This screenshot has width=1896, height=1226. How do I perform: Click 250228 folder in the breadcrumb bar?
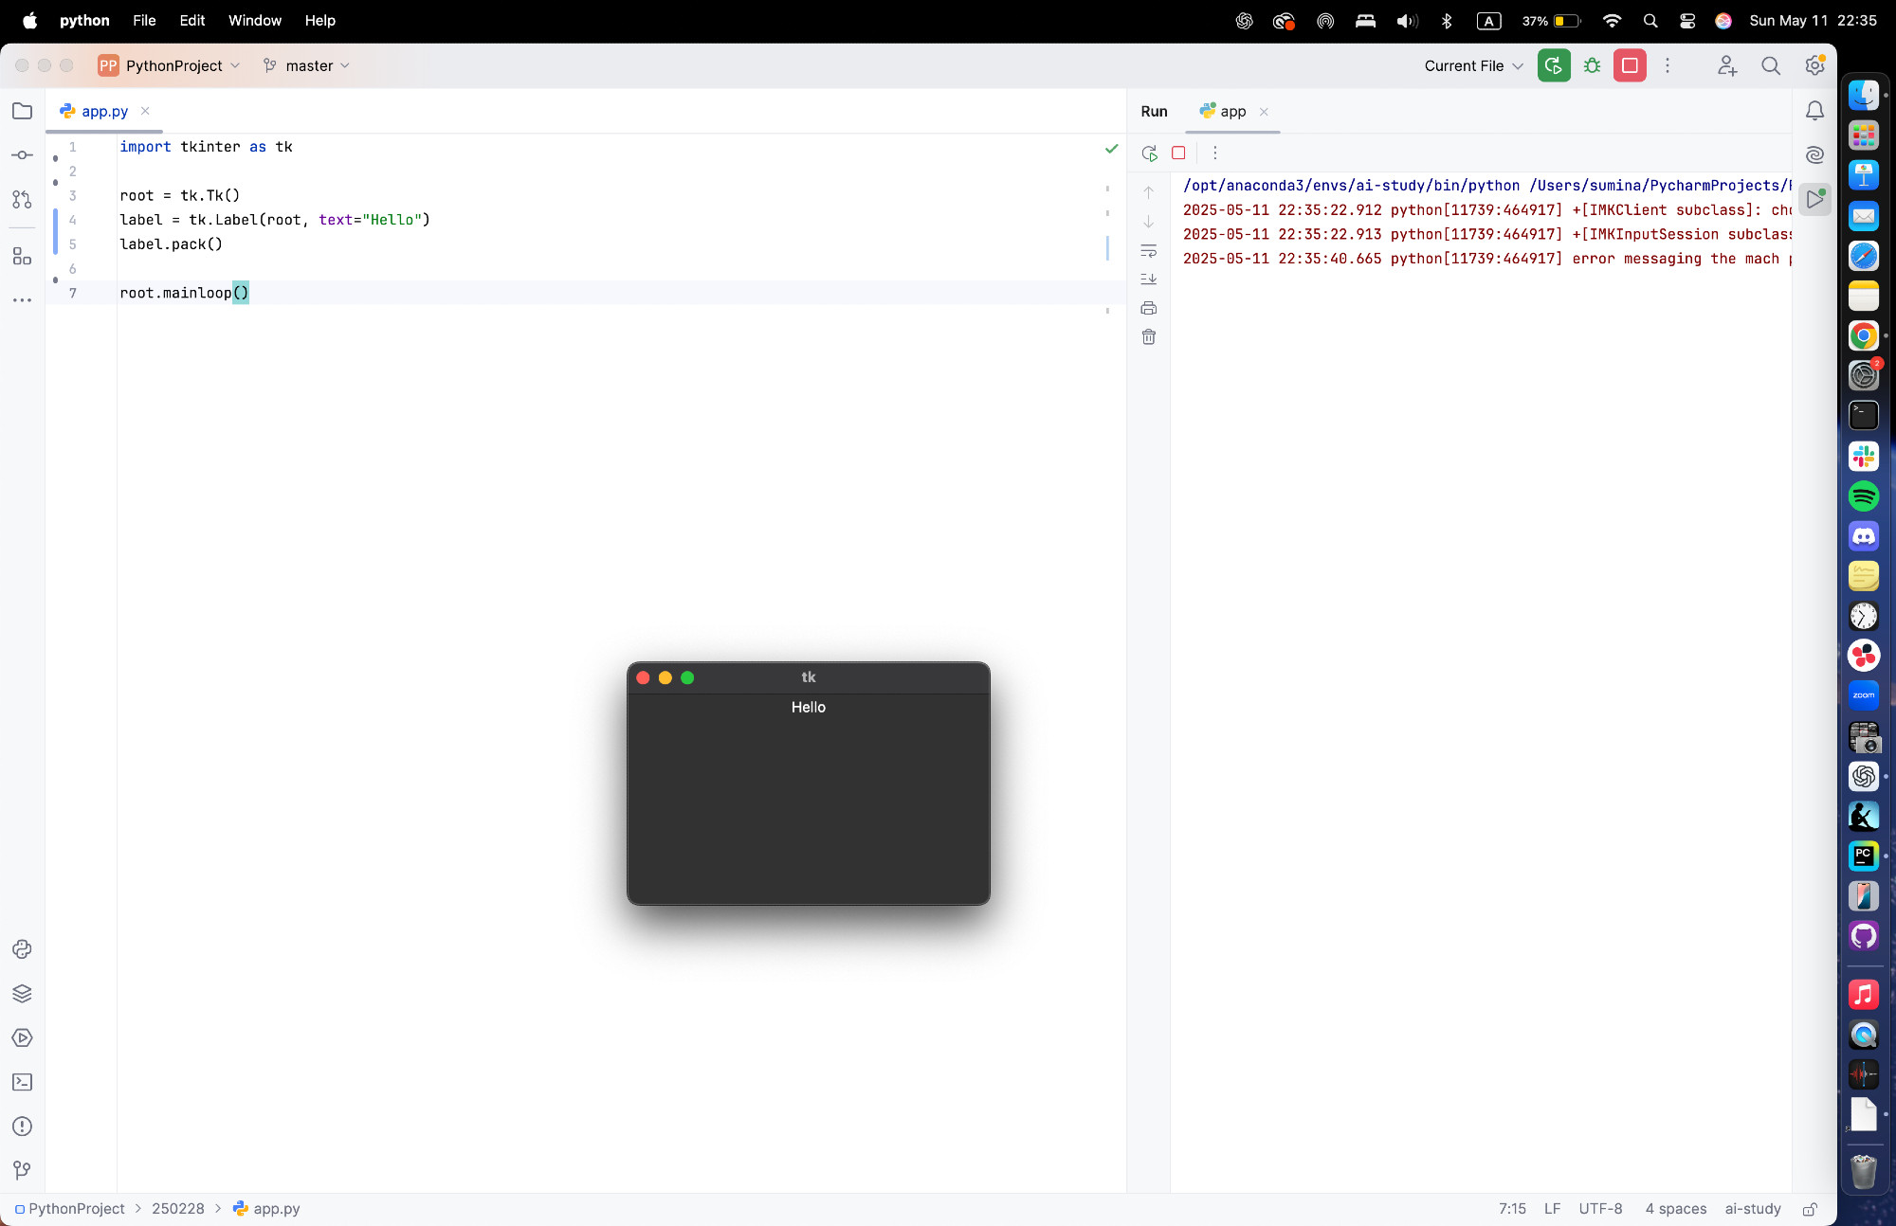[x=178, y=1209]
